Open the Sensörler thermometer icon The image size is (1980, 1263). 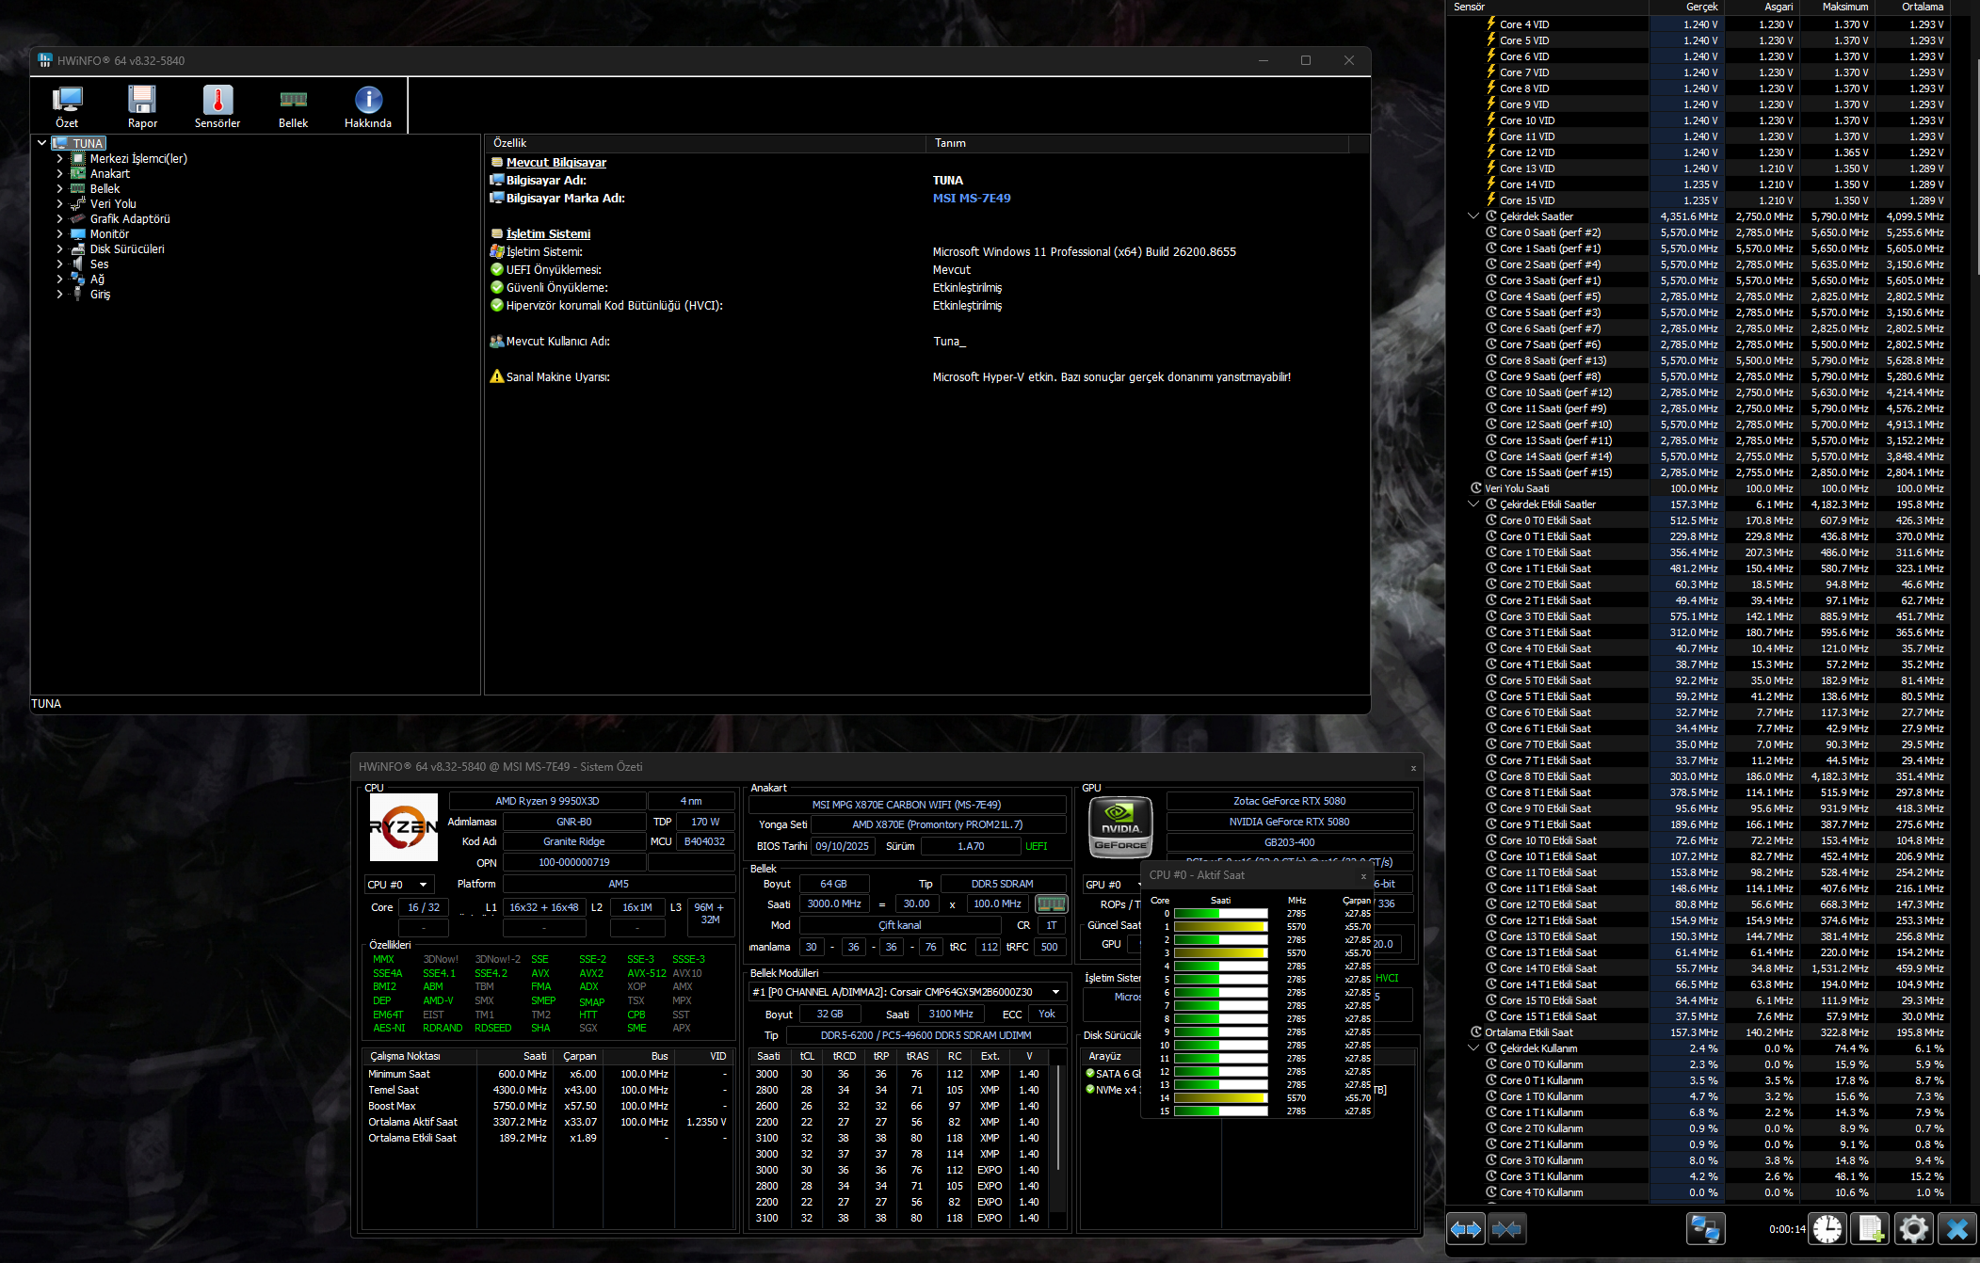pyautogui.click(x=217, y=105)
